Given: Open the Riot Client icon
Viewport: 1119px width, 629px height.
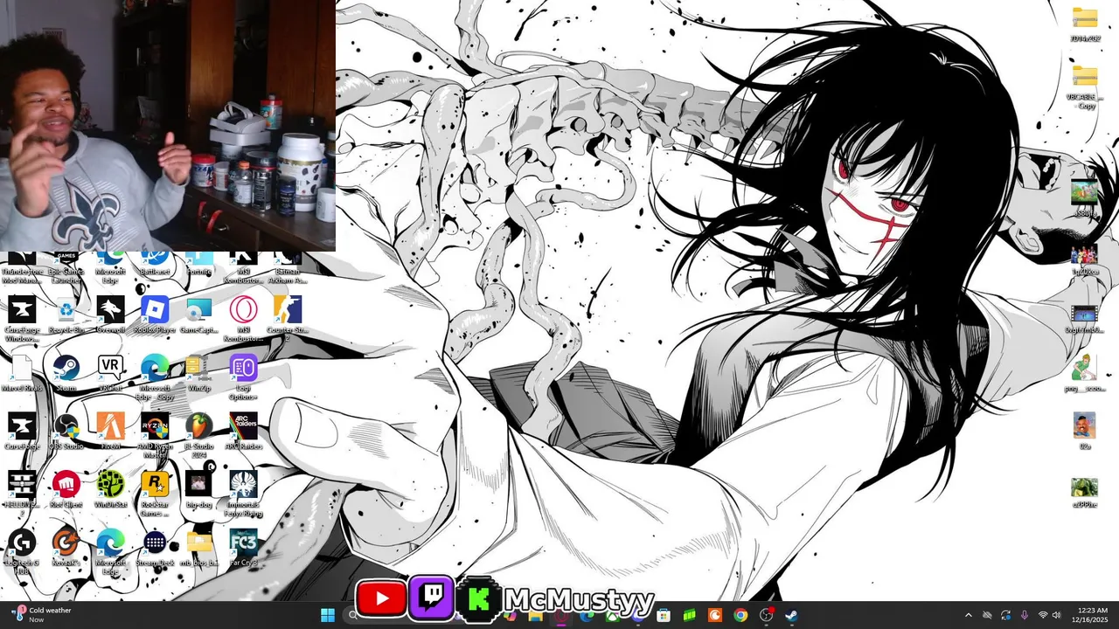Looking at the screenshot, I should coord(66,490).
